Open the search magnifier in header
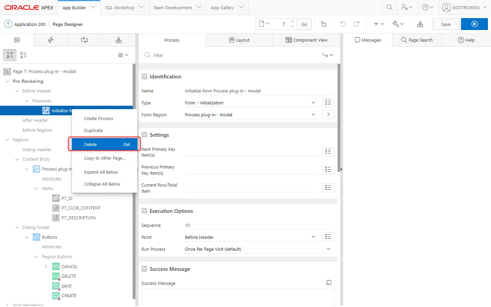The width and height of the screenshot is (491, 307). [x=389, y=8]
